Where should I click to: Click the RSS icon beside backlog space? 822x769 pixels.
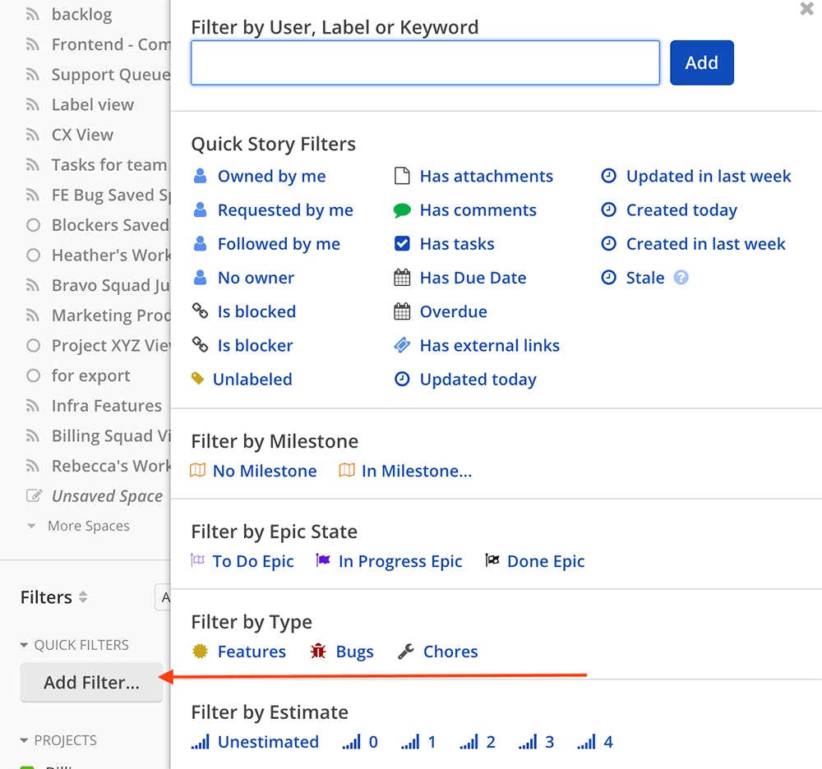(33, 15)
